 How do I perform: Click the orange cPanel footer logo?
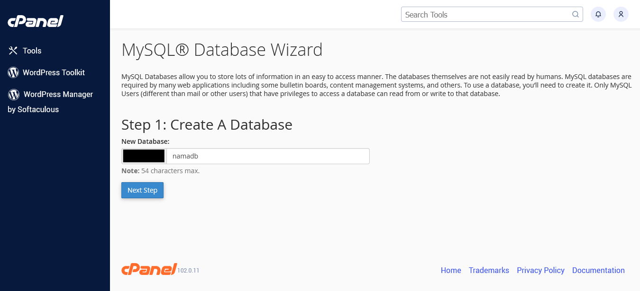[x=149, y=269]
